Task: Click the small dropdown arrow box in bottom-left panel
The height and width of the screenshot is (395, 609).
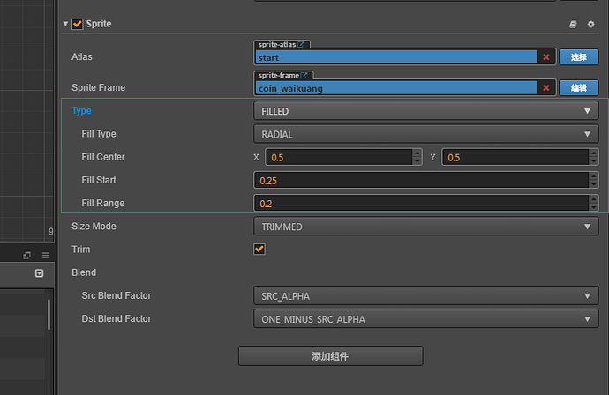Action: tap(39, 273)
